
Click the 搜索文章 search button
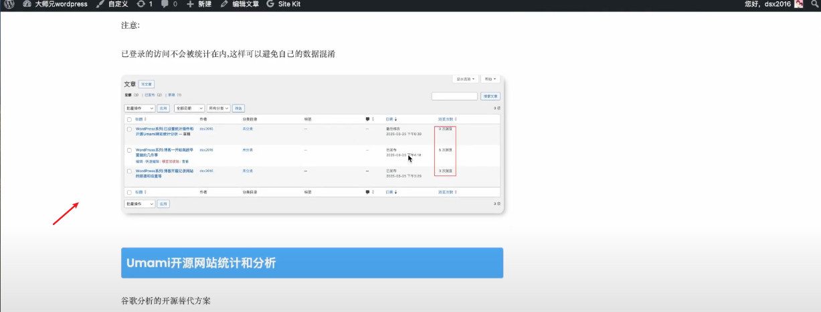click(490, 96)
